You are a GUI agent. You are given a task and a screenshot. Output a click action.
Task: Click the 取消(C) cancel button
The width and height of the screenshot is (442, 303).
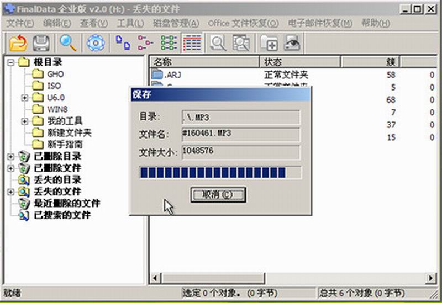click(218, 195)
